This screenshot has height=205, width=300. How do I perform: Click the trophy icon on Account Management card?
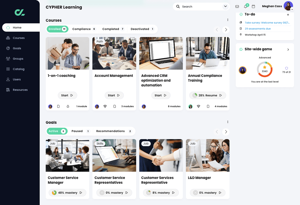click(x=105, y=106)
